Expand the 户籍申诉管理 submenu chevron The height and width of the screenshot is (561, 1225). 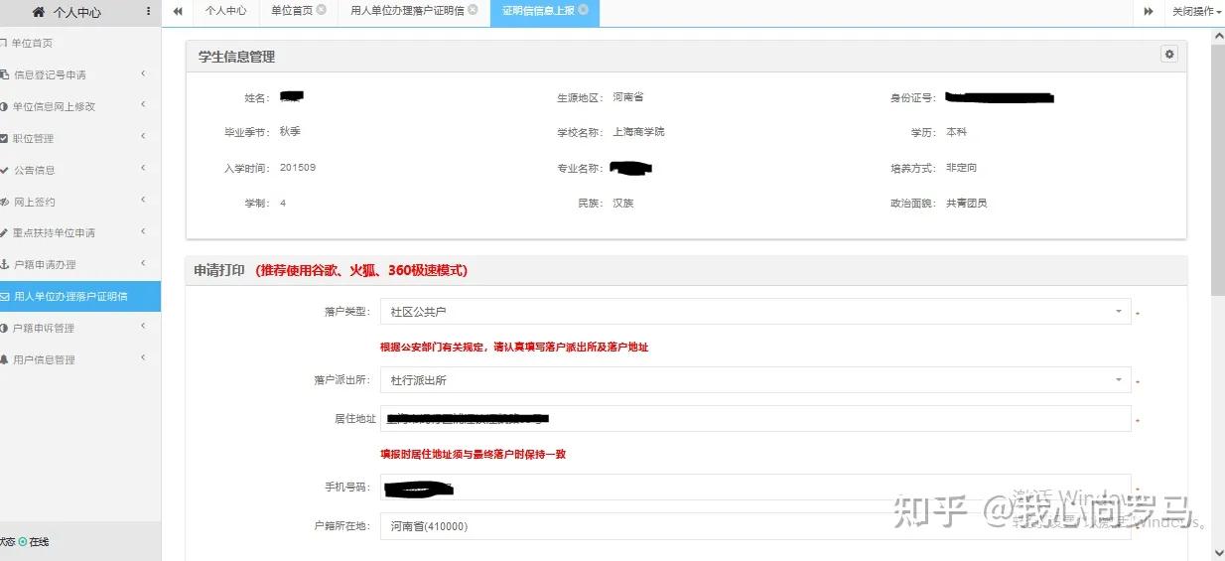[144, 327]
